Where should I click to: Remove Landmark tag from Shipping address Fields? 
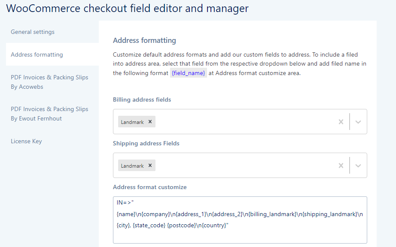click(150, 166)
